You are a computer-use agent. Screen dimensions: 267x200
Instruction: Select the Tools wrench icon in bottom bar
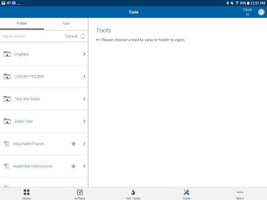(187, 192)
